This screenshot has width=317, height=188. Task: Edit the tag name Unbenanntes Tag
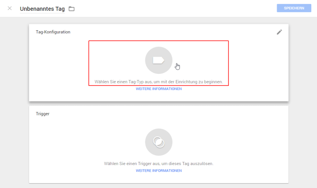(x=42, y=9)
